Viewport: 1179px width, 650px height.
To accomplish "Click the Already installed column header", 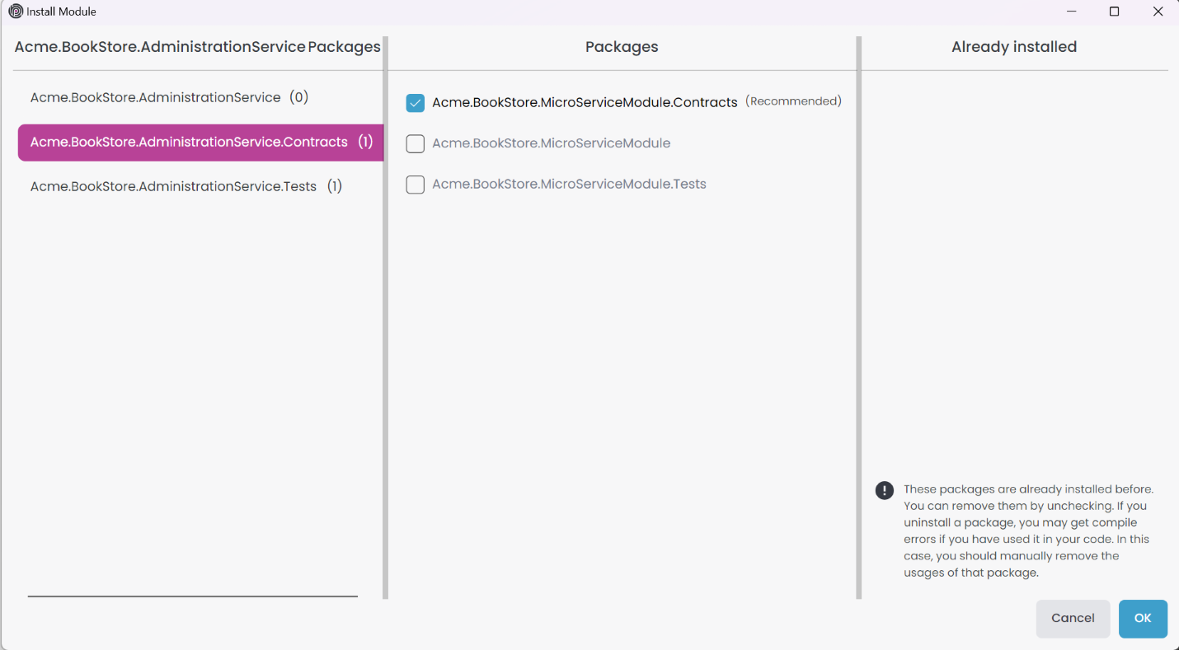I will tap(1013, 47).
